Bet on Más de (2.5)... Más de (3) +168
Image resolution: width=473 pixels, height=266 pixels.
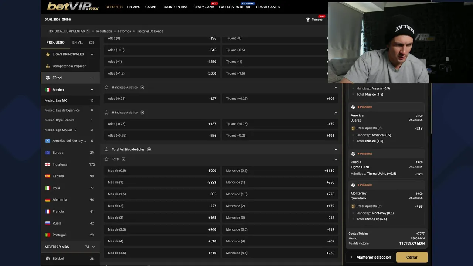(162, 218)
